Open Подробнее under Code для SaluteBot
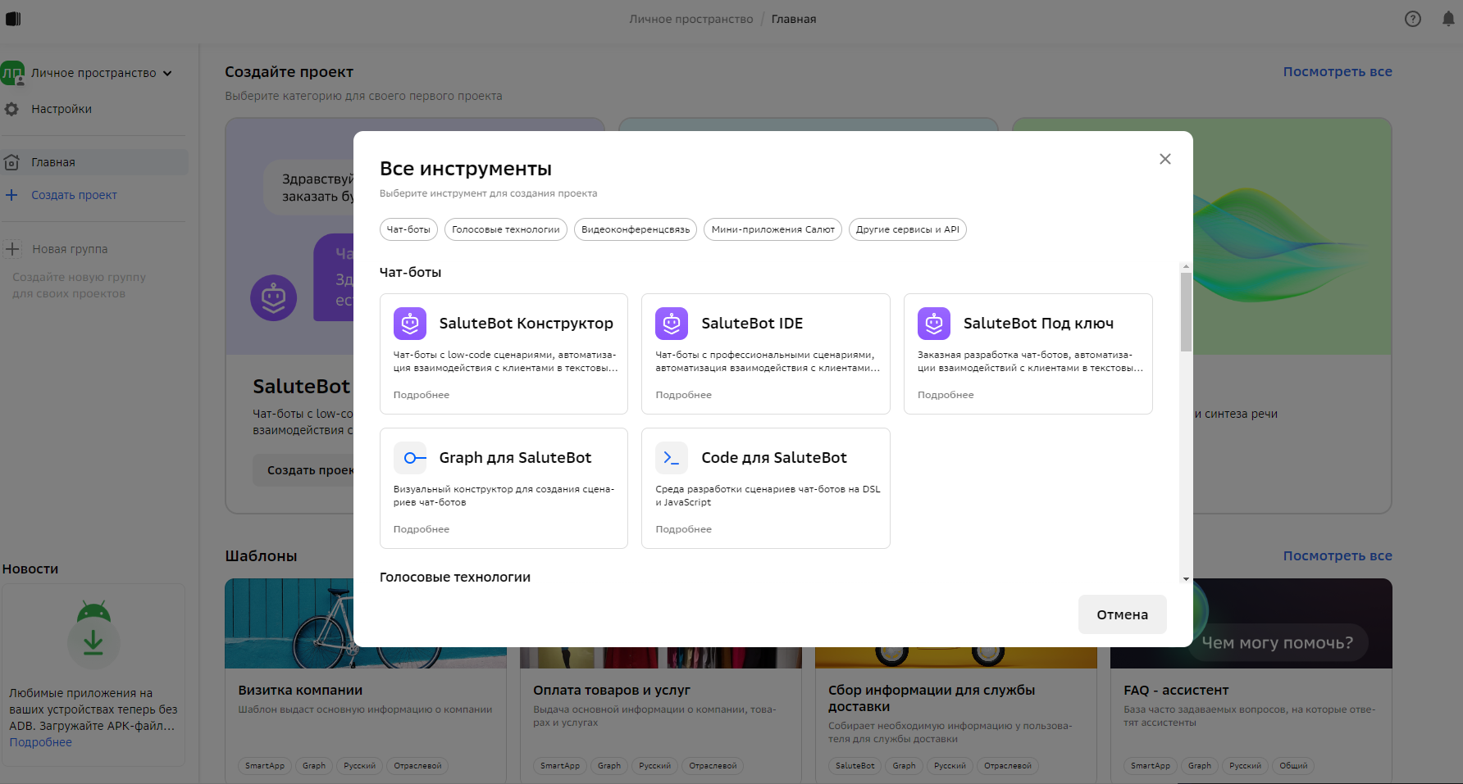 point(684,529)
